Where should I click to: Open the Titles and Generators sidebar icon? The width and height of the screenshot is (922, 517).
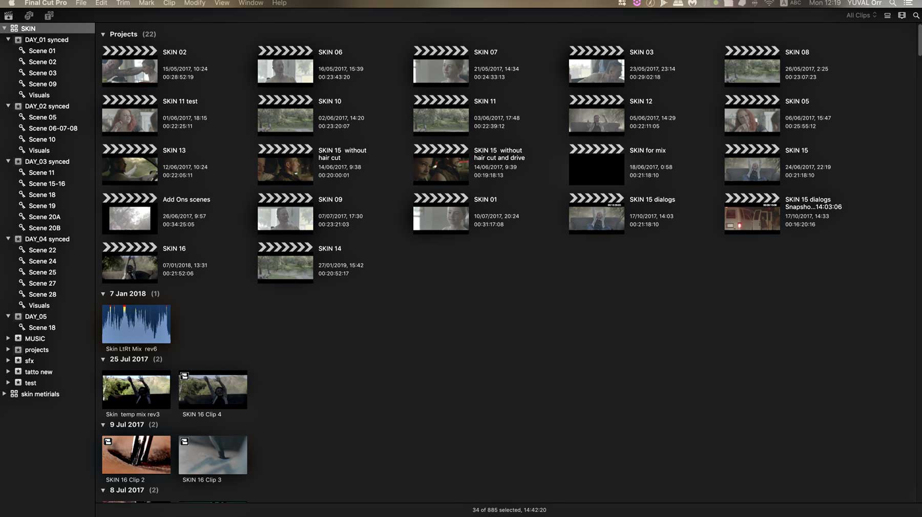tap(49, 15)
